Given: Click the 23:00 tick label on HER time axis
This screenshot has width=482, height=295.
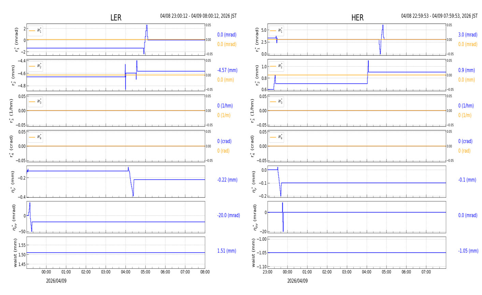Looking at the screenshot, I should [x=268, y=272].
